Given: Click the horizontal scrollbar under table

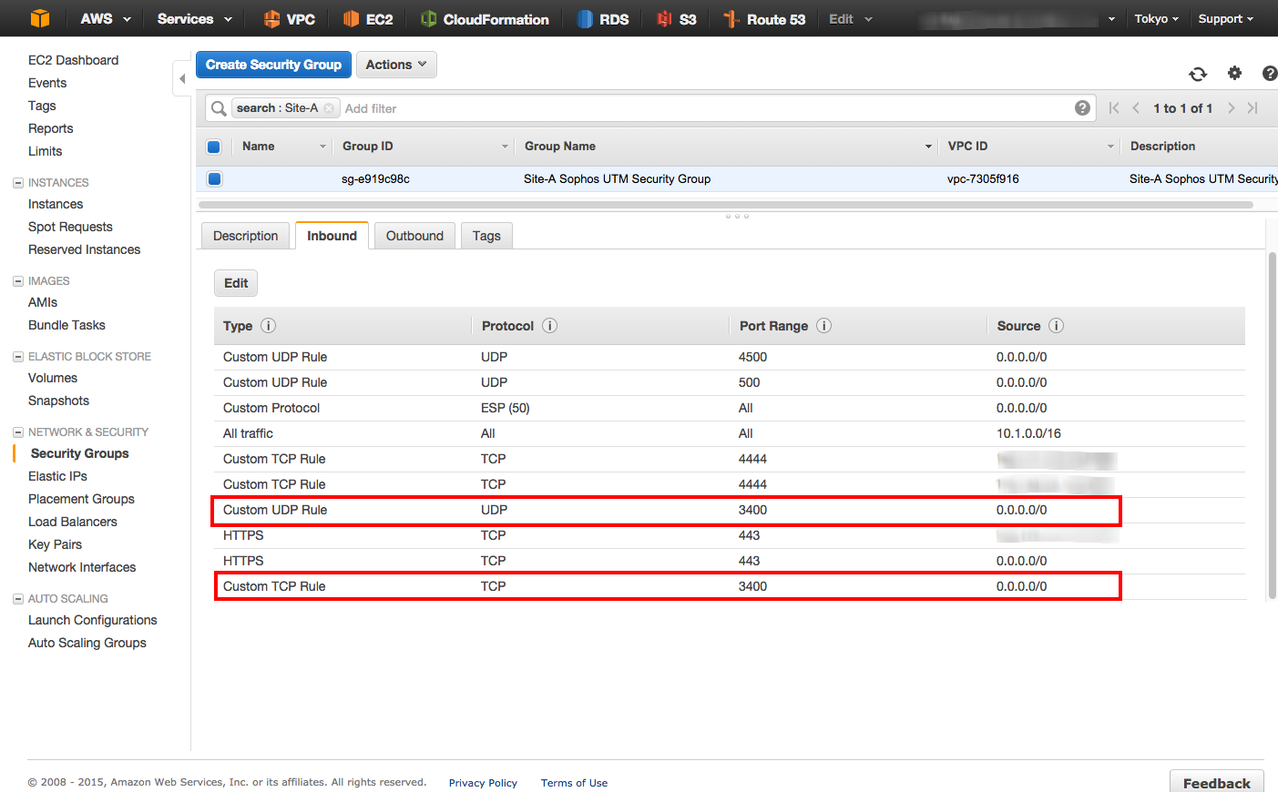Looking at the screenshot, I should point(726,205).
